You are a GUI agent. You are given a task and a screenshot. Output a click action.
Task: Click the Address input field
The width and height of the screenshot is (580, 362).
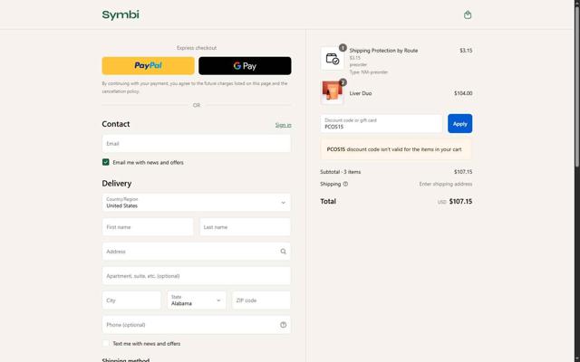[197, 252]
